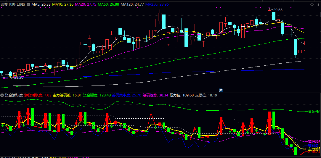321x158 pixels.
Task: Expand dropdown next to 德赛电池(日线) title
Action: click(28, 4)
